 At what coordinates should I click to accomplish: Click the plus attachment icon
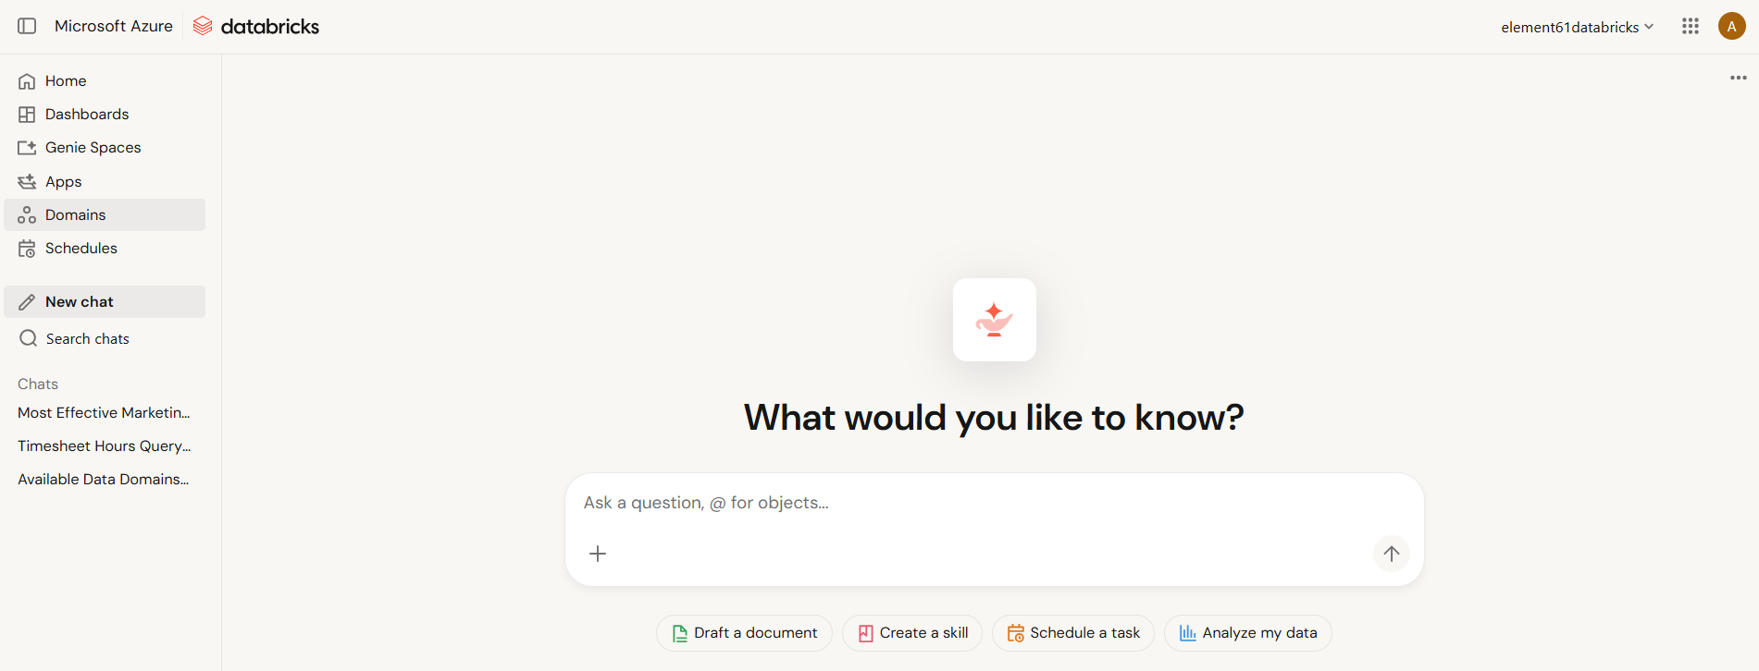[598, 554]
